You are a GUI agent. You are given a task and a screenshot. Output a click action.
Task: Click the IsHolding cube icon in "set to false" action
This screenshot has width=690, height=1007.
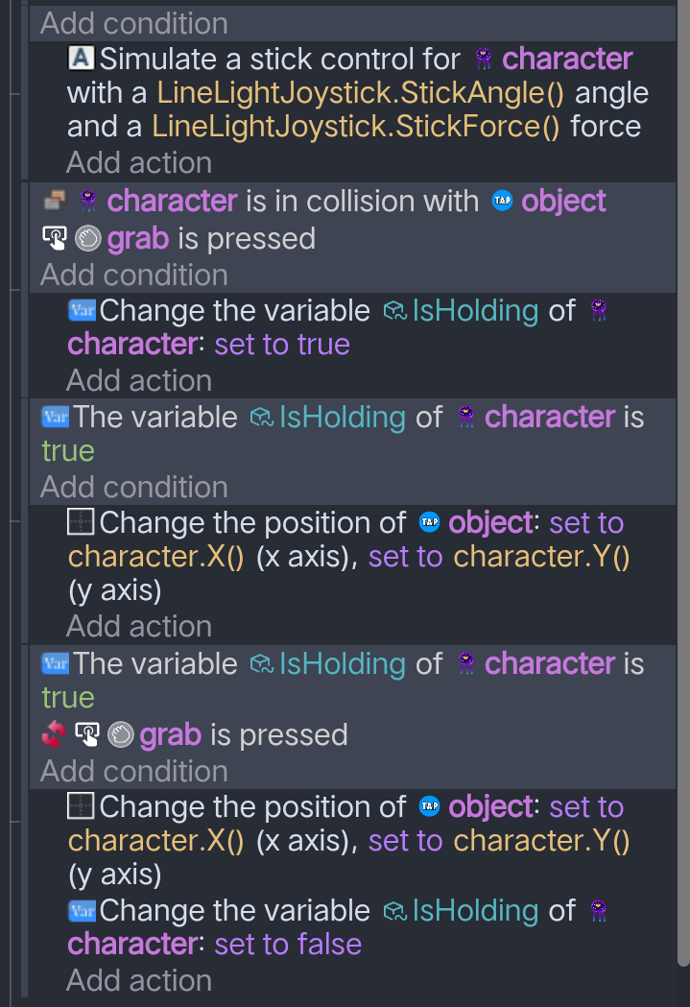tap(395, 910)
